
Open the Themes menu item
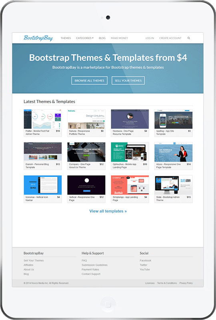click(66, 38)
